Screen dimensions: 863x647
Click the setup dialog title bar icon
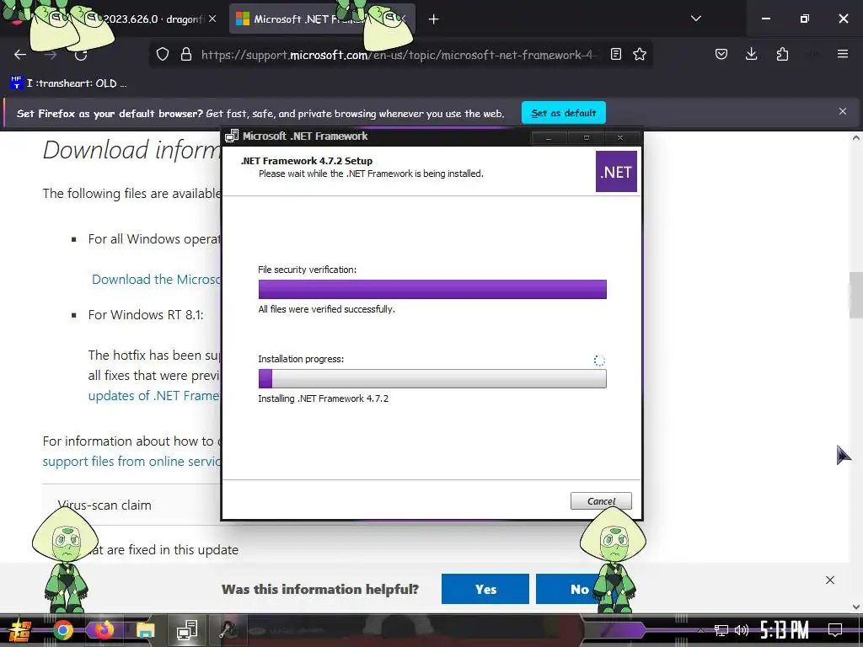(232, 136)
